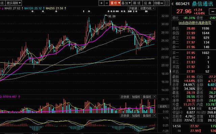Image resolution: width=216 pixels, height=134 pixels.
Task: Click the 委比 -41.31% value
Action: [189, 18]
